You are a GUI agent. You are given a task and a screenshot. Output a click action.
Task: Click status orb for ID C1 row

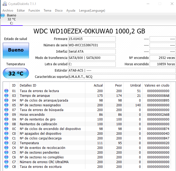[x=6, y=138]
